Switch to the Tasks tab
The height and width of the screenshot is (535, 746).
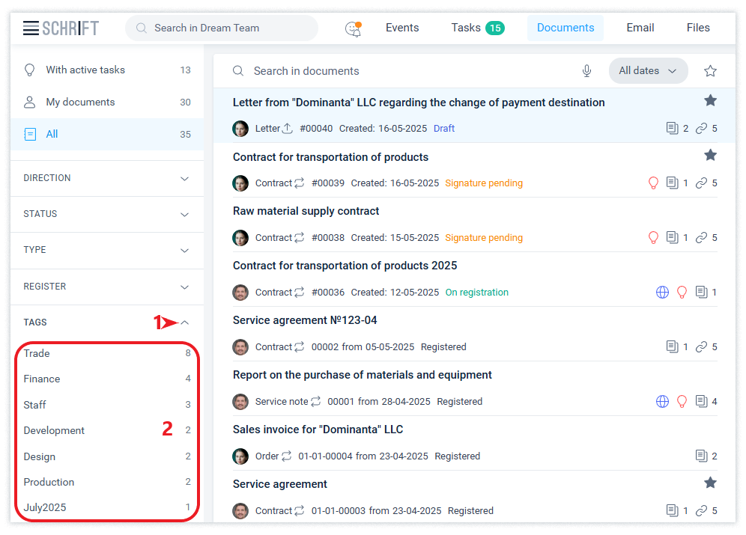(x=477, y=28)
